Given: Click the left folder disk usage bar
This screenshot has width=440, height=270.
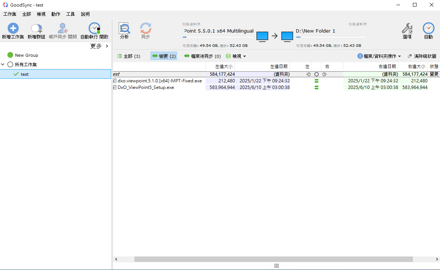Looking at the screenshot, I should tap(218, 37).
